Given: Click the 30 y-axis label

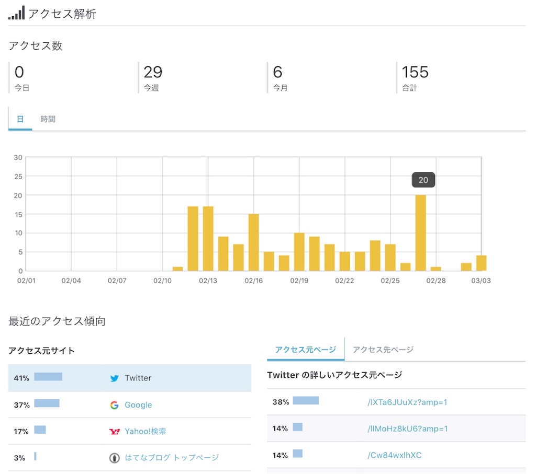Looking at the screenshot, I should tap(18, 158).
